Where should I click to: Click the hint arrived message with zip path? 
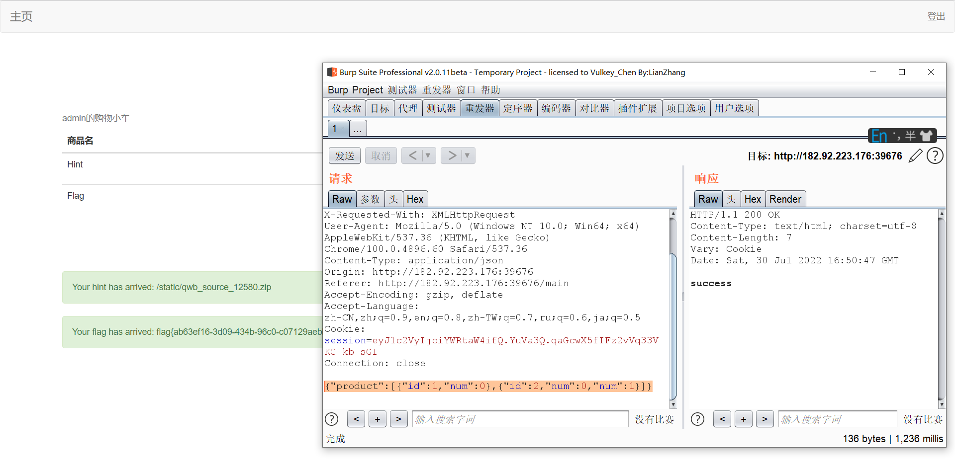coord(172,287)
